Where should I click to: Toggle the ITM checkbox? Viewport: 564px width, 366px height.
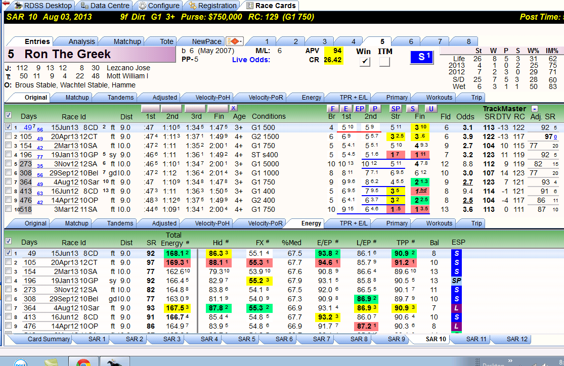384,62
